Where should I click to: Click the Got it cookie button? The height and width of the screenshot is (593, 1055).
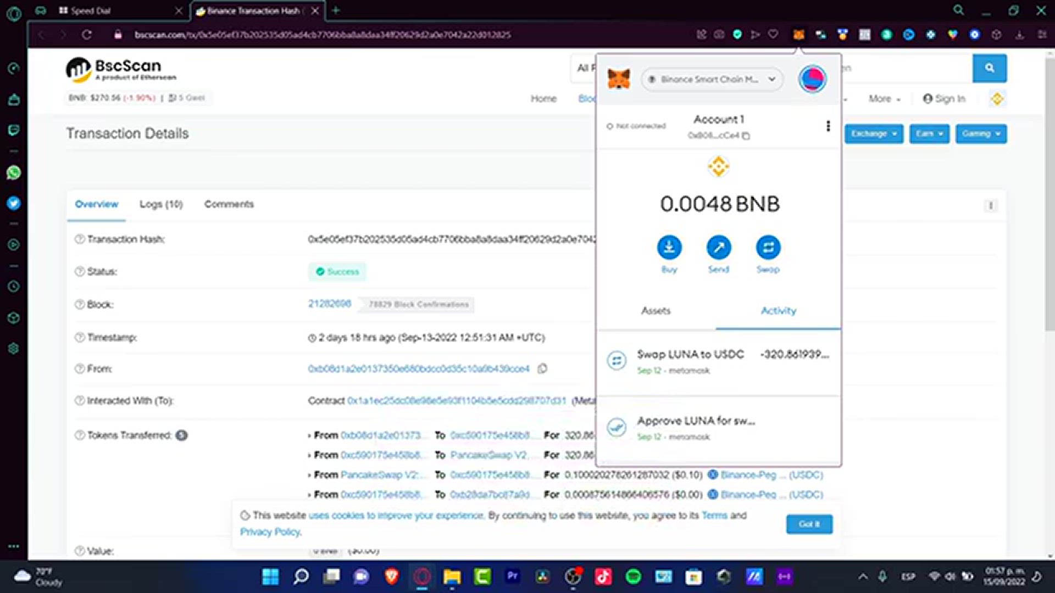[809, 524]
